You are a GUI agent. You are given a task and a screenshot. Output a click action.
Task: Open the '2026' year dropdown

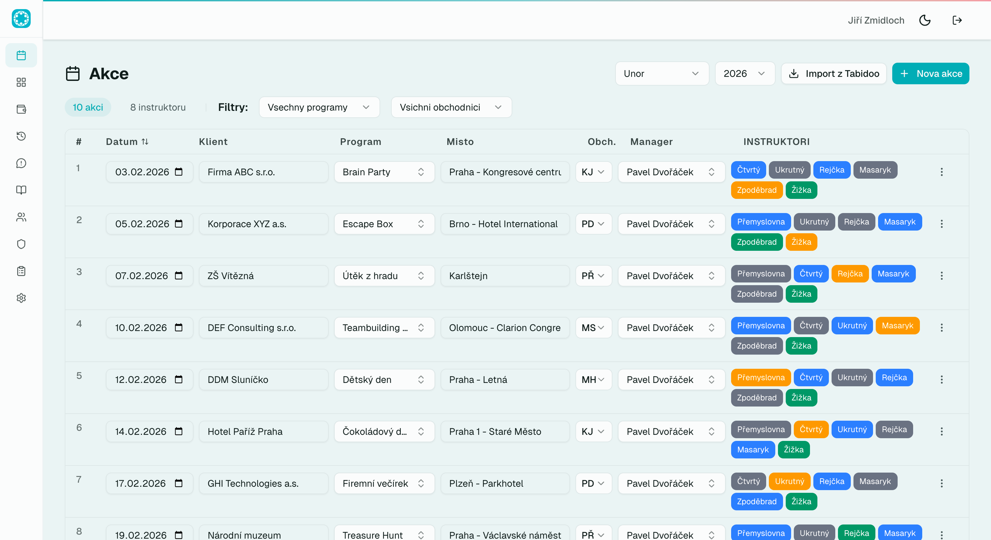[x=744, y=73]
